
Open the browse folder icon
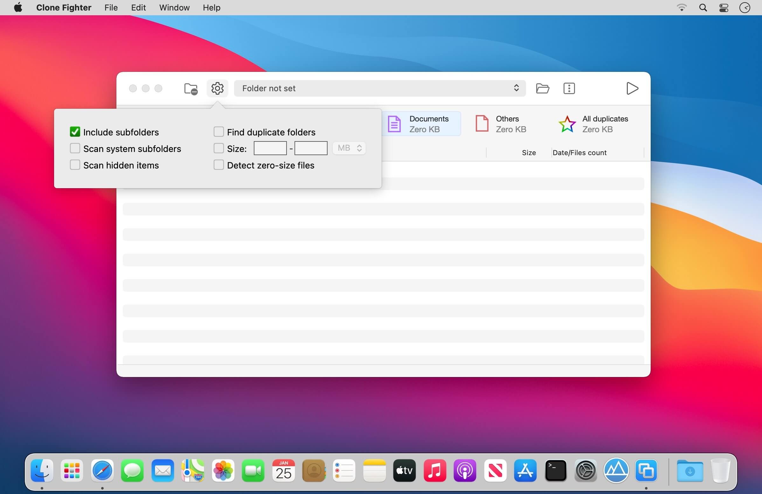tap(542, 88)
